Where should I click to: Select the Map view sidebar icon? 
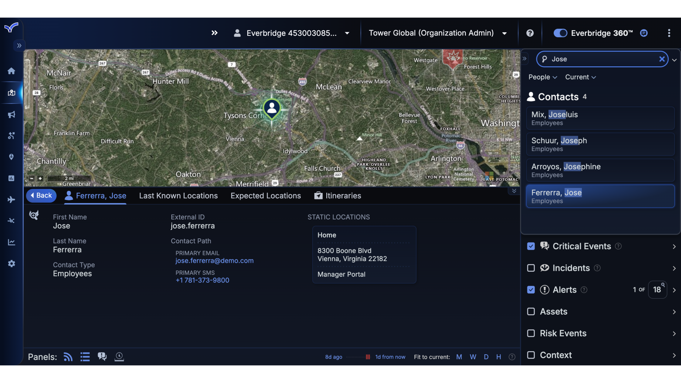[11, 93]
